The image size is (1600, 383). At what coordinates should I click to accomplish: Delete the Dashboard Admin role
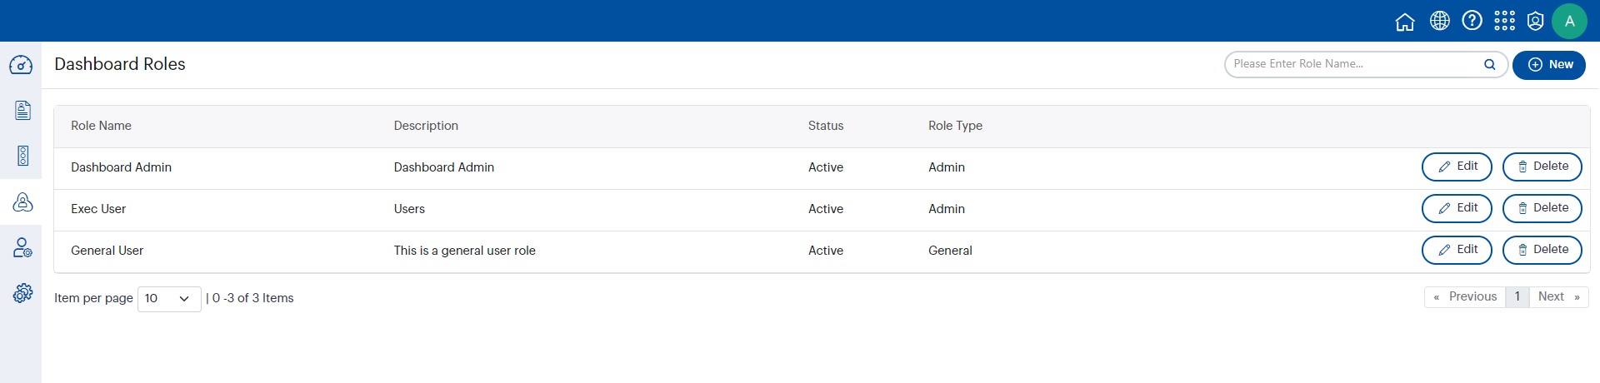click(1542, 167)
